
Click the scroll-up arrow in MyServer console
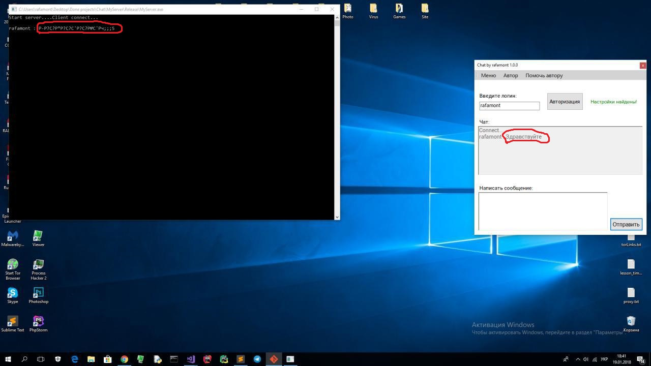click(x=337, y=17)
